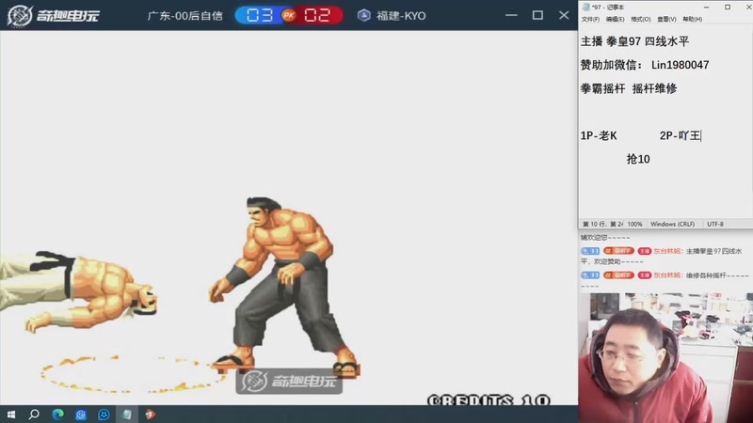The width and height of the screenshot is (753, 423).
Task: Launch Microsoft Edge from the taskbar
Action: point(57,415)
